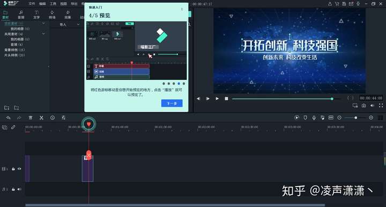
Task: Enter fullscreen preview
Action: tap(381, 105)
